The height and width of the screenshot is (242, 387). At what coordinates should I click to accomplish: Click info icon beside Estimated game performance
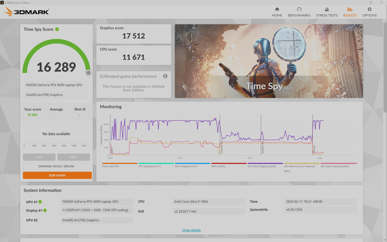pos(165,76)
